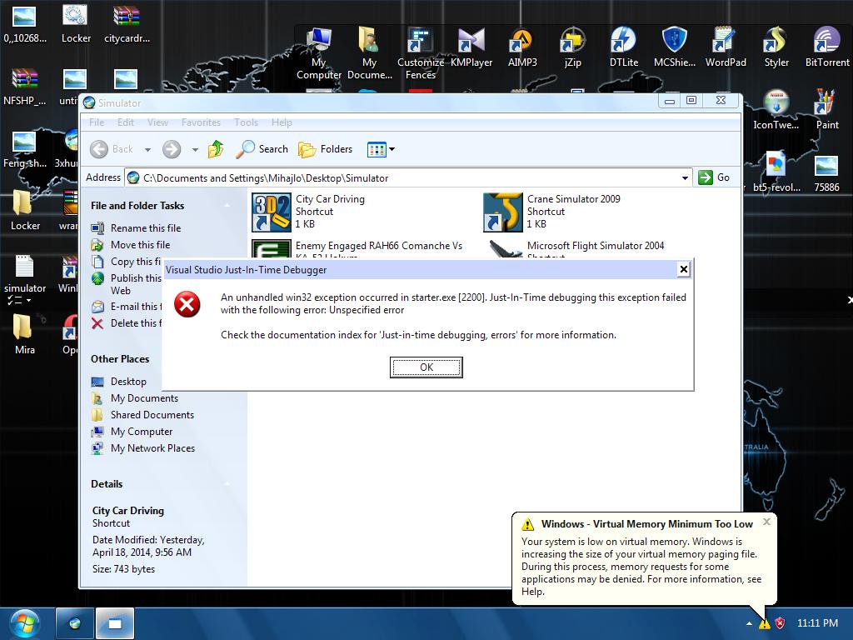Open the Windows Start orb
Image resolution: width=853 pixels, height=640 pixels.
(24, 623)
